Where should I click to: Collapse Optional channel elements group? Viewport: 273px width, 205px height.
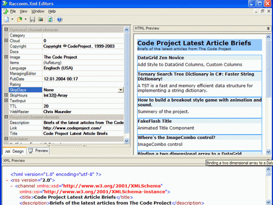tap(6, 30)
